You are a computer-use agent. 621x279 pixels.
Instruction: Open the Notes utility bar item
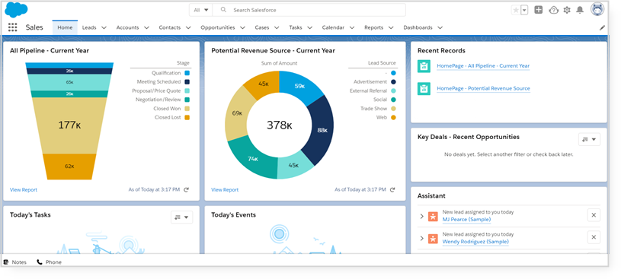click(x=15, y=262)
